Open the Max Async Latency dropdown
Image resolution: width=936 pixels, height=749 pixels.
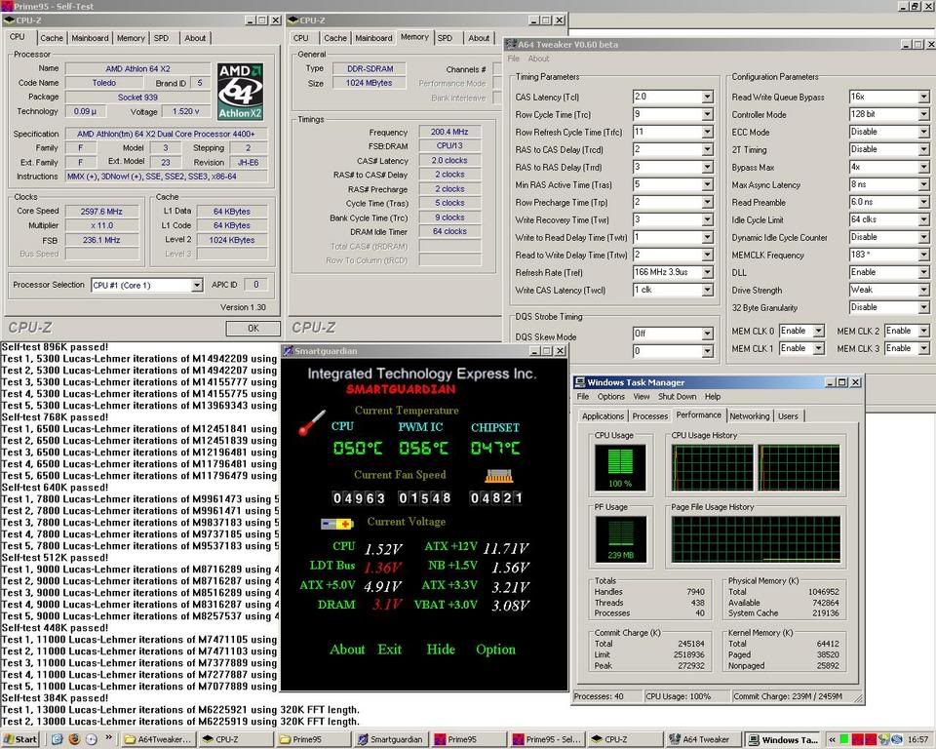[923, 184]
